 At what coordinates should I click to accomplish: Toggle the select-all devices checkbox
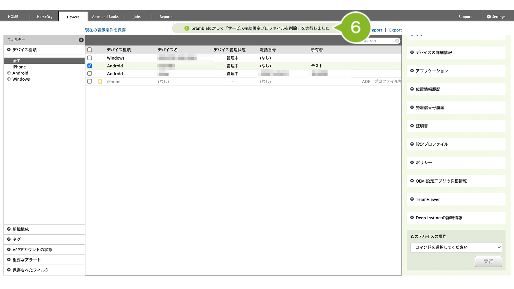pos(90,50)
